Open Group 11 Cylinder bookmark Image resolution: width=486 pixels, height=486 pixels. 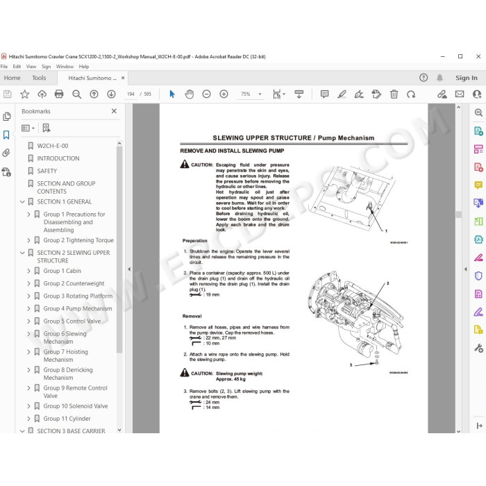click(67, 419)
